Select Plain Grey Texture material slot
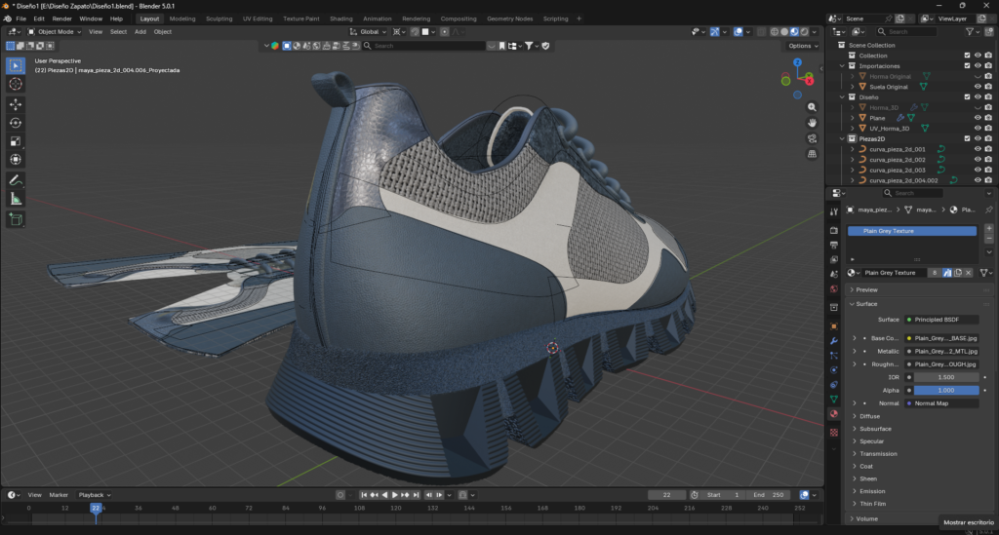 coord(911,231)
